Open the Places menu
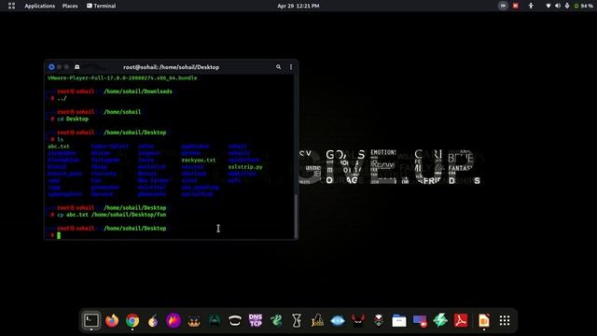Image resolution: width=597 pixels, height=336 pixels. coord(70,6)
